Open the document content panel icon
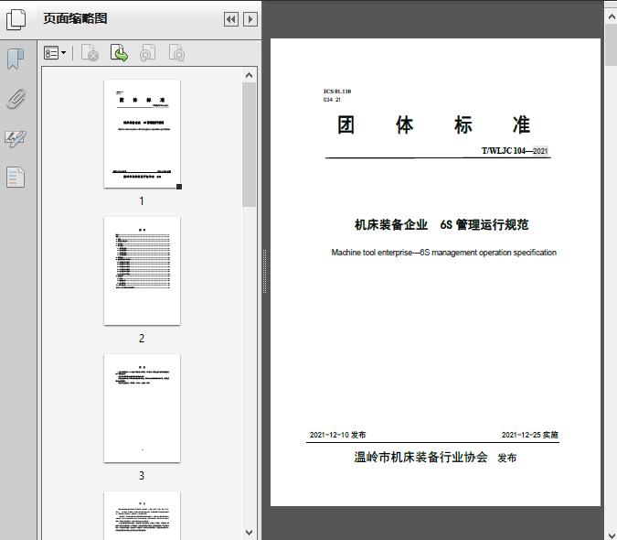The height and width of the screenshot is (540, 617). tap(16, 178)
